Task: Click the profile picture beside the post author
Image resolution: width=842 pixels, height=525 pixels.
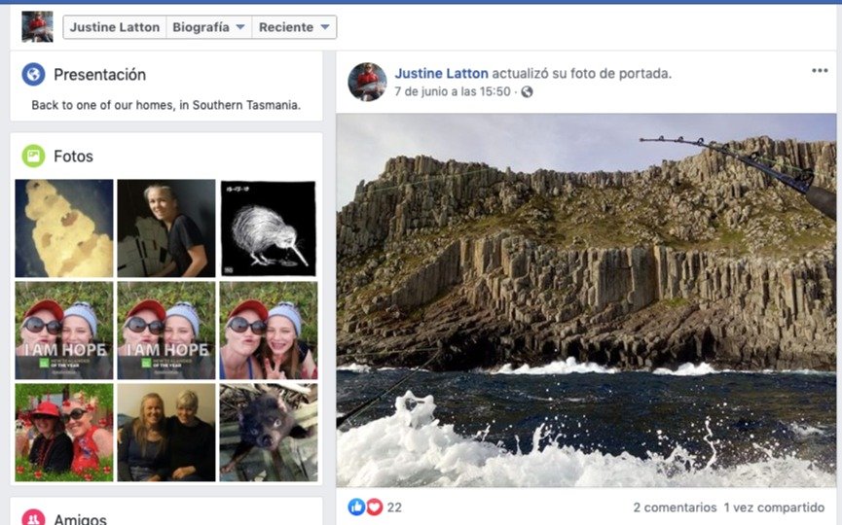Action: tap(367, 82)
